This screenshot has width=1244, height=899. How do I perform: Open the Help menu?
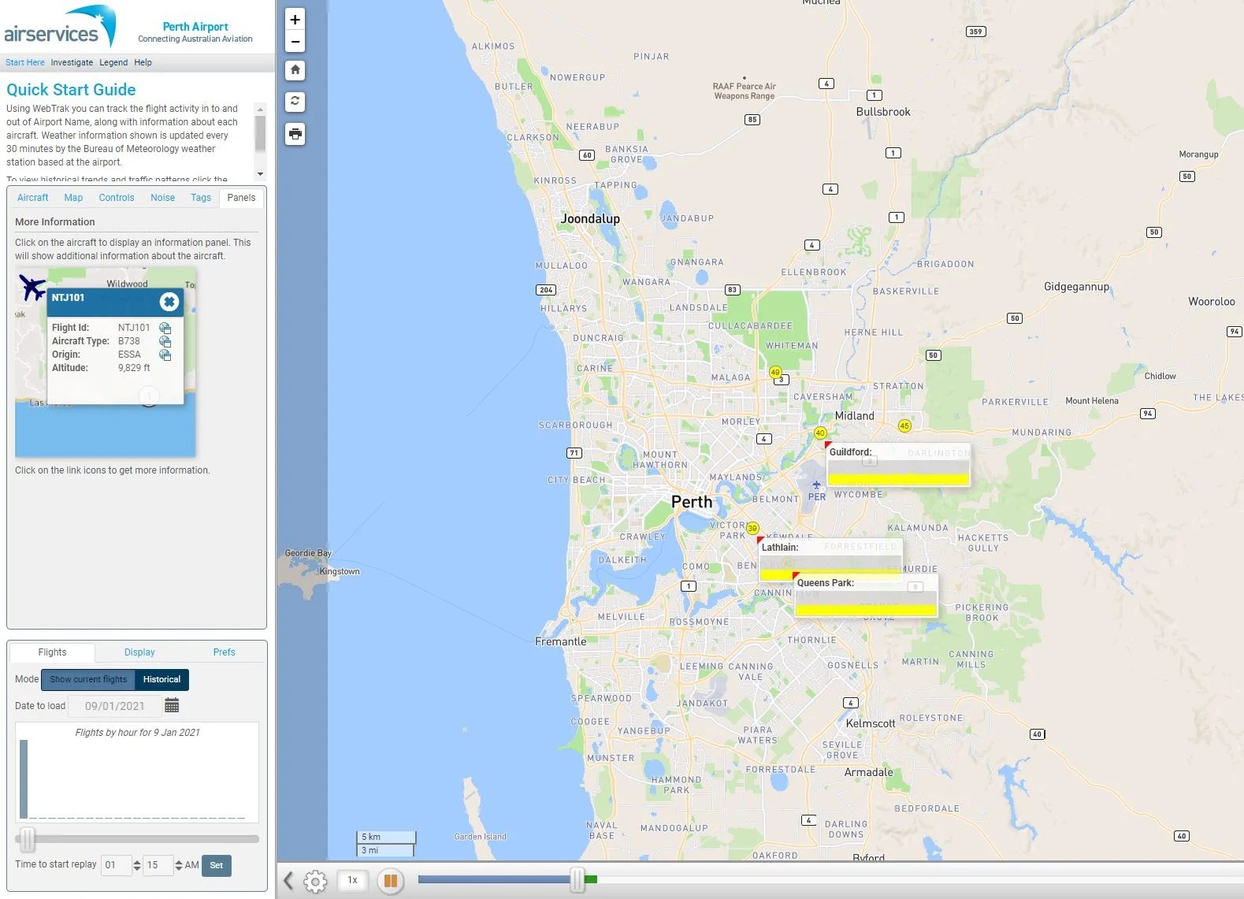(x=143, y=62)
